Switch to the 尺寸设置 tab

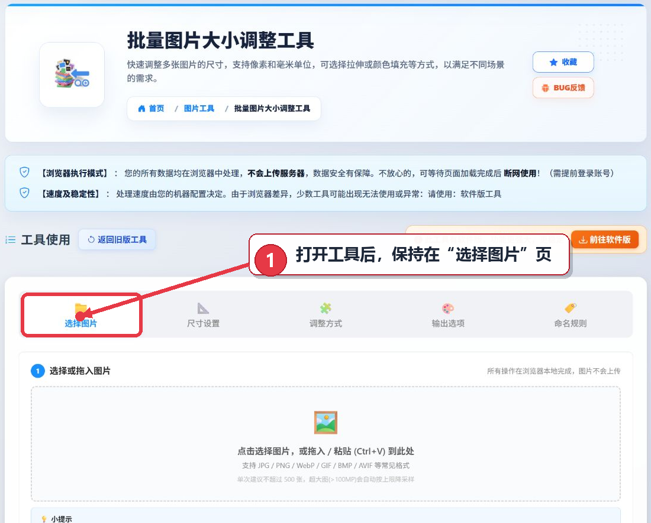203,315
